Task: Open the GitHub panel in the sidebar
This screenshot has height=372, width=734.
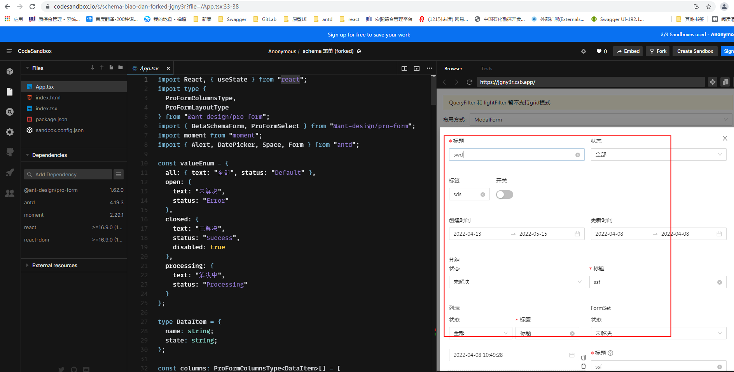Action: click(x=10, y=152)
